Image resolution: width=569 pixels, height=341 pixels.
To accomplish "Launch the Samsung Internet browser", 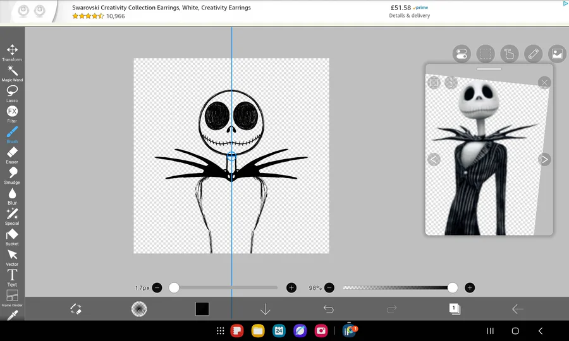I will click(x=300, y=330).
